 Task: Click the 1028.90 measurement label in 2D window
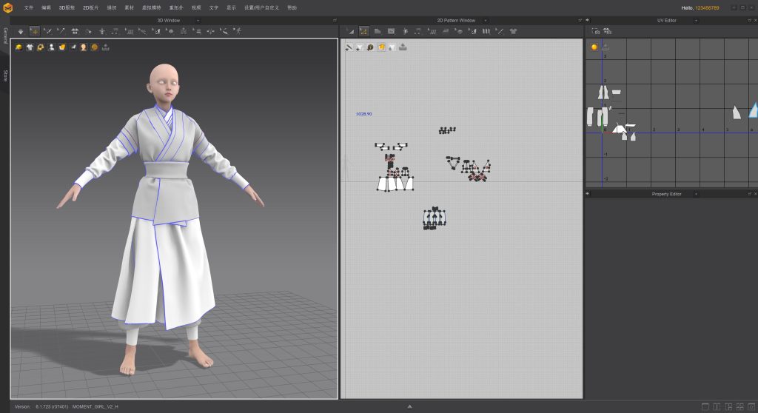point(364,114)
